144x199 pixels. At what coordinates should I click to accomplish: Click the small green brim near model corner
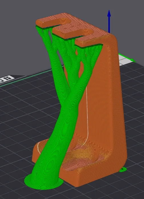(x=123, y=170)
